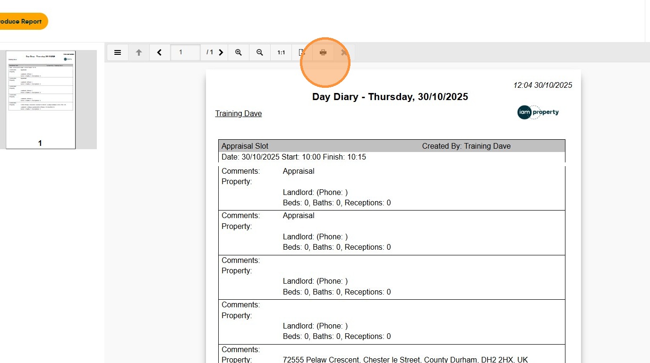The height and width of the screenshot is (363, 650).
Task: Zoom in using the magnifier plus icon
Action: (x=239, y=52)
